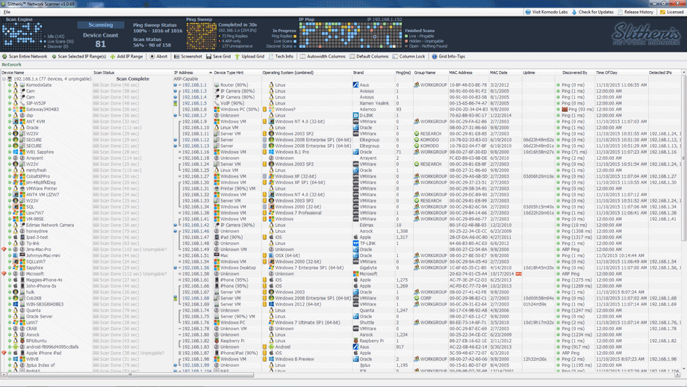The height and width of the screenshot is (387, 687).
Task: Click the D-LINK brand logo icon
Action: pos(355,116)
